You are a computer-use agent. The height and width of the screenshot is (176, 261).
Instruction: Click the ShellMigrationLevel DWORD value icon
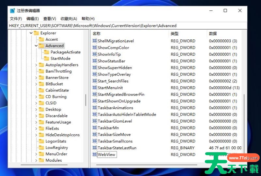click(x=95, y=41)
